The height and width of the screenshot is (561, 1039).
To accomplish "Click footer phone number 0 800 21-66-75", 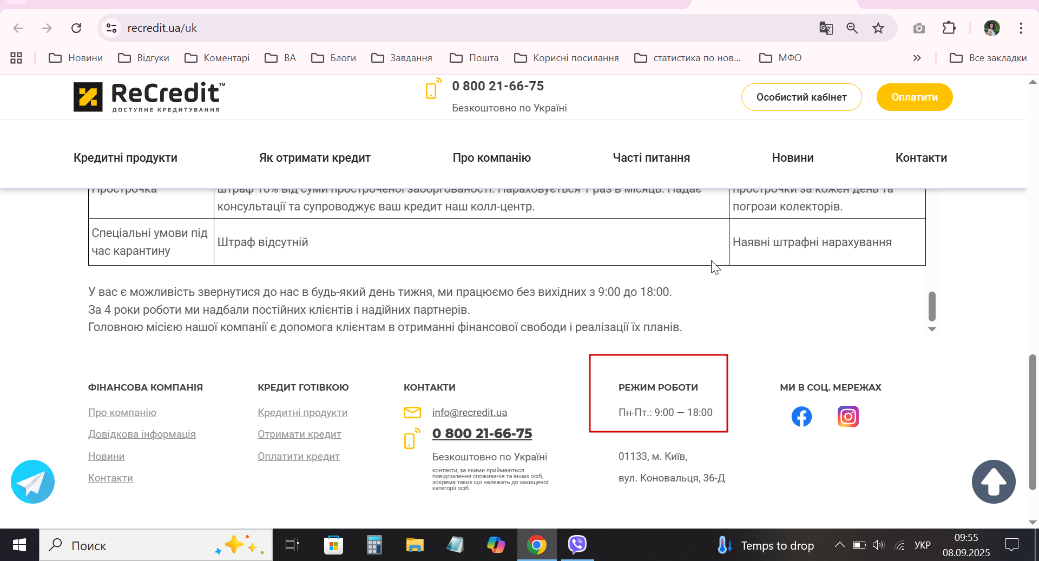I will (482, 434).
